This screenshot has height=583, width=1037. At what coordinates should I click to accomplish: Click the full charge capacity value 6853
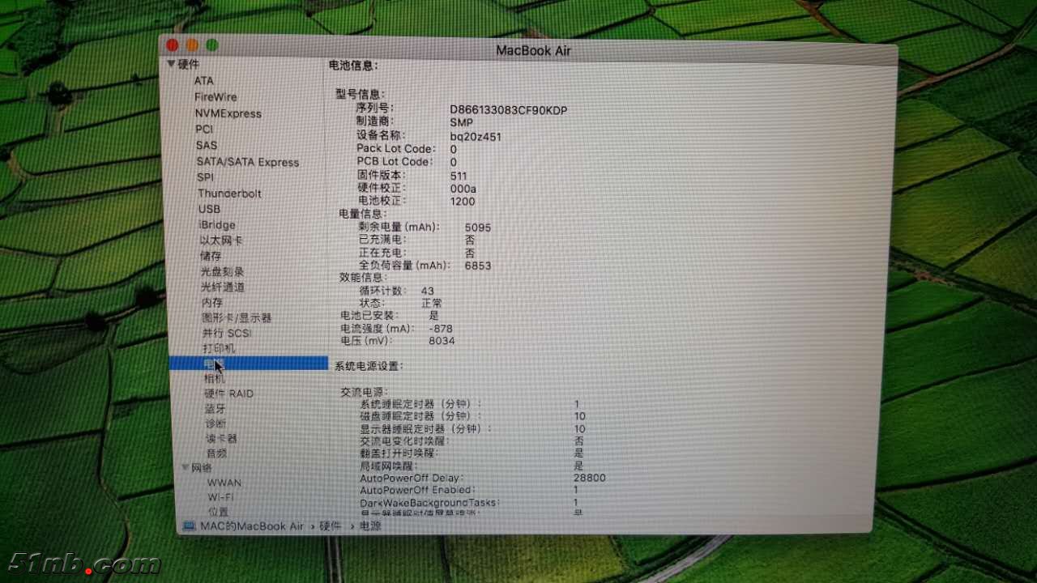(x=478, y=266)
